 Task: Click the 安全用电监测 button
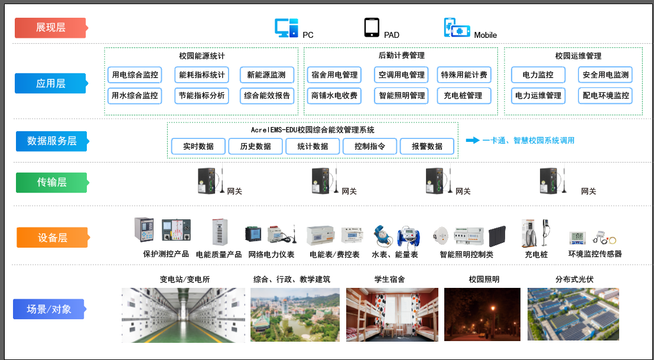605,75
